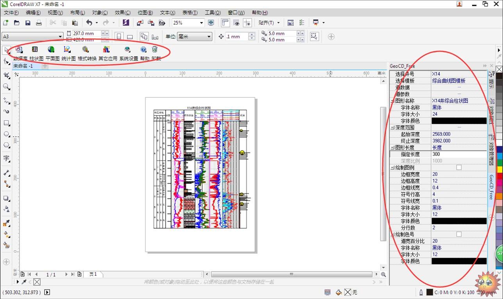Click the 深度范围 ellipsis button

coord(459,127)
